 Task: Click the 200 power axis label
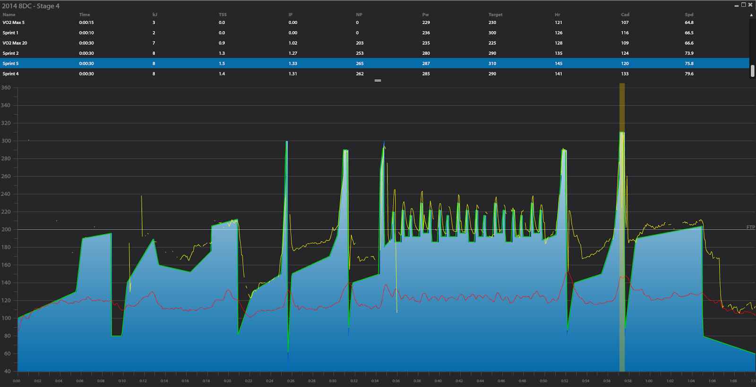[6, 229]
